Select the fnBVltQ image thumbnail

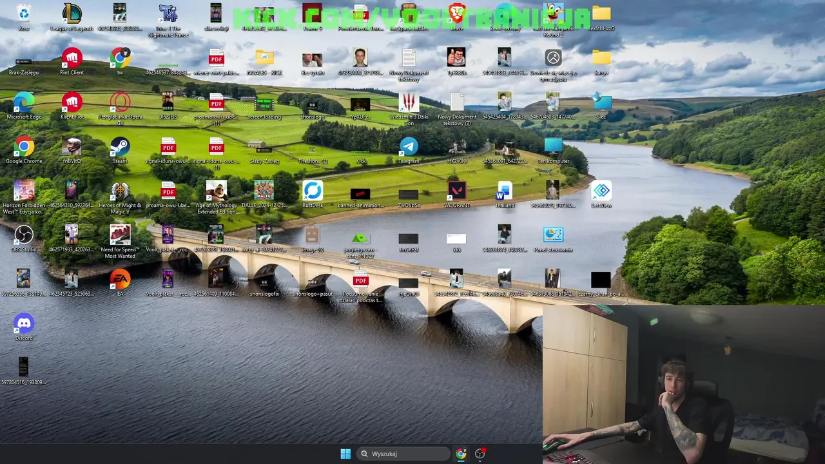(72, 150)
